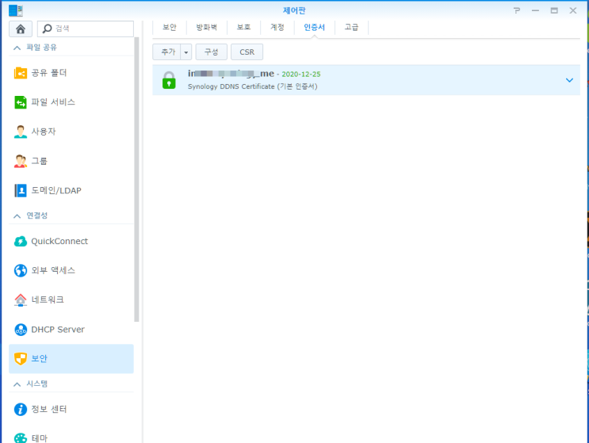Select DHCP Server label in sidebar
The height and width of the screenshot is (443, 589).
coord(58,330)
